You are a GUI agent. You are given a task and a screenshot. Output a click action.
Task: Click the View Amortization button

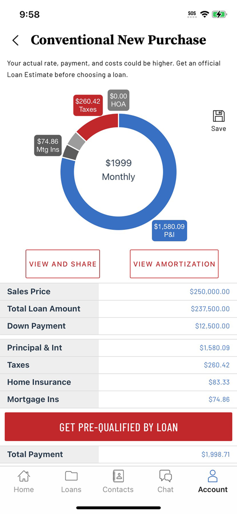coord(174,264)
